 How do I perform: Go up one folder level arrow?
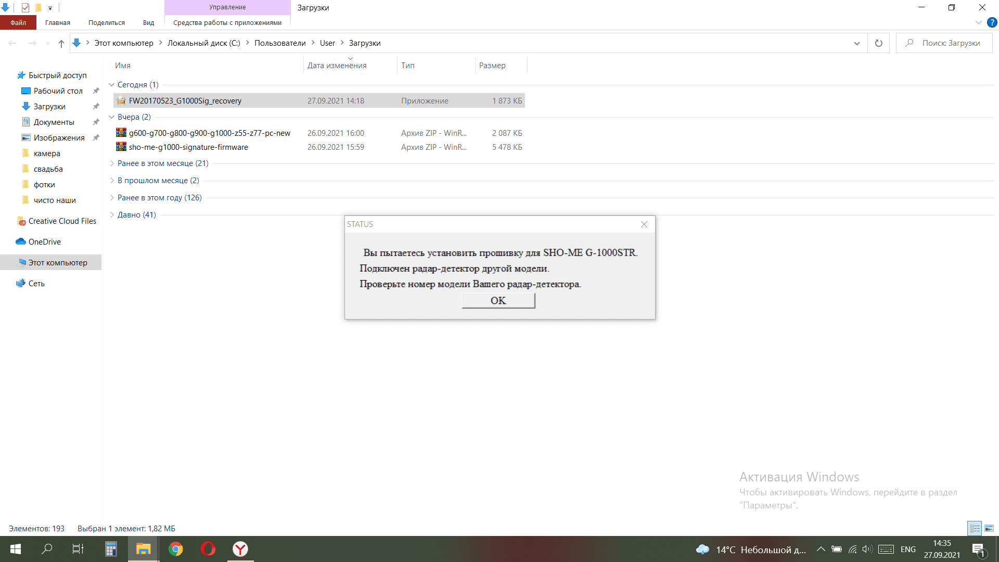pos(61,43)
